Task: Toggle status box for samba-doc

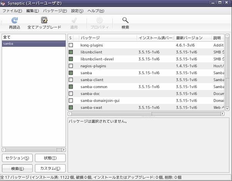Action: point(71,94)
